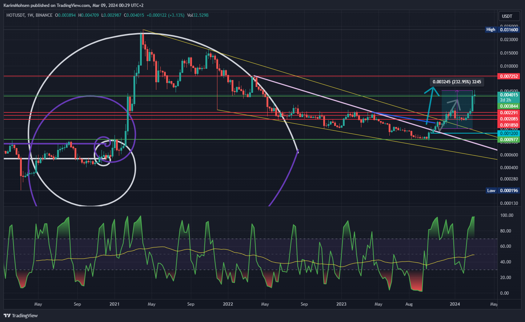Click the 0.015000 price axis tick
This screenshot has height=322, width=525.
pos(509,53)
